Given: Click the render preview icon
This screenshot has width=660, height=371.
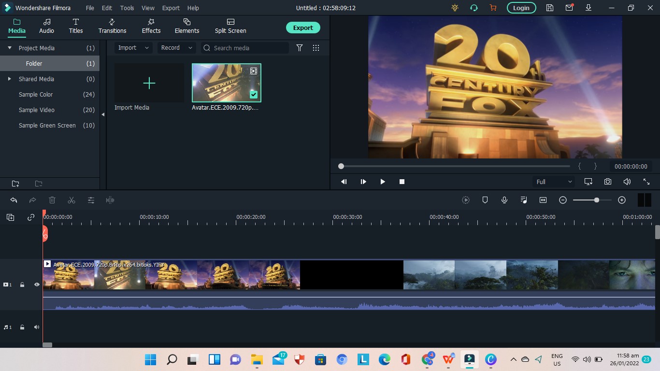Looking at the screenshot, I should pos(466,200).
